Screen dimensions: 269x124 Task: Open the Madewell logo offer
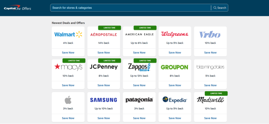click(210, 100)
